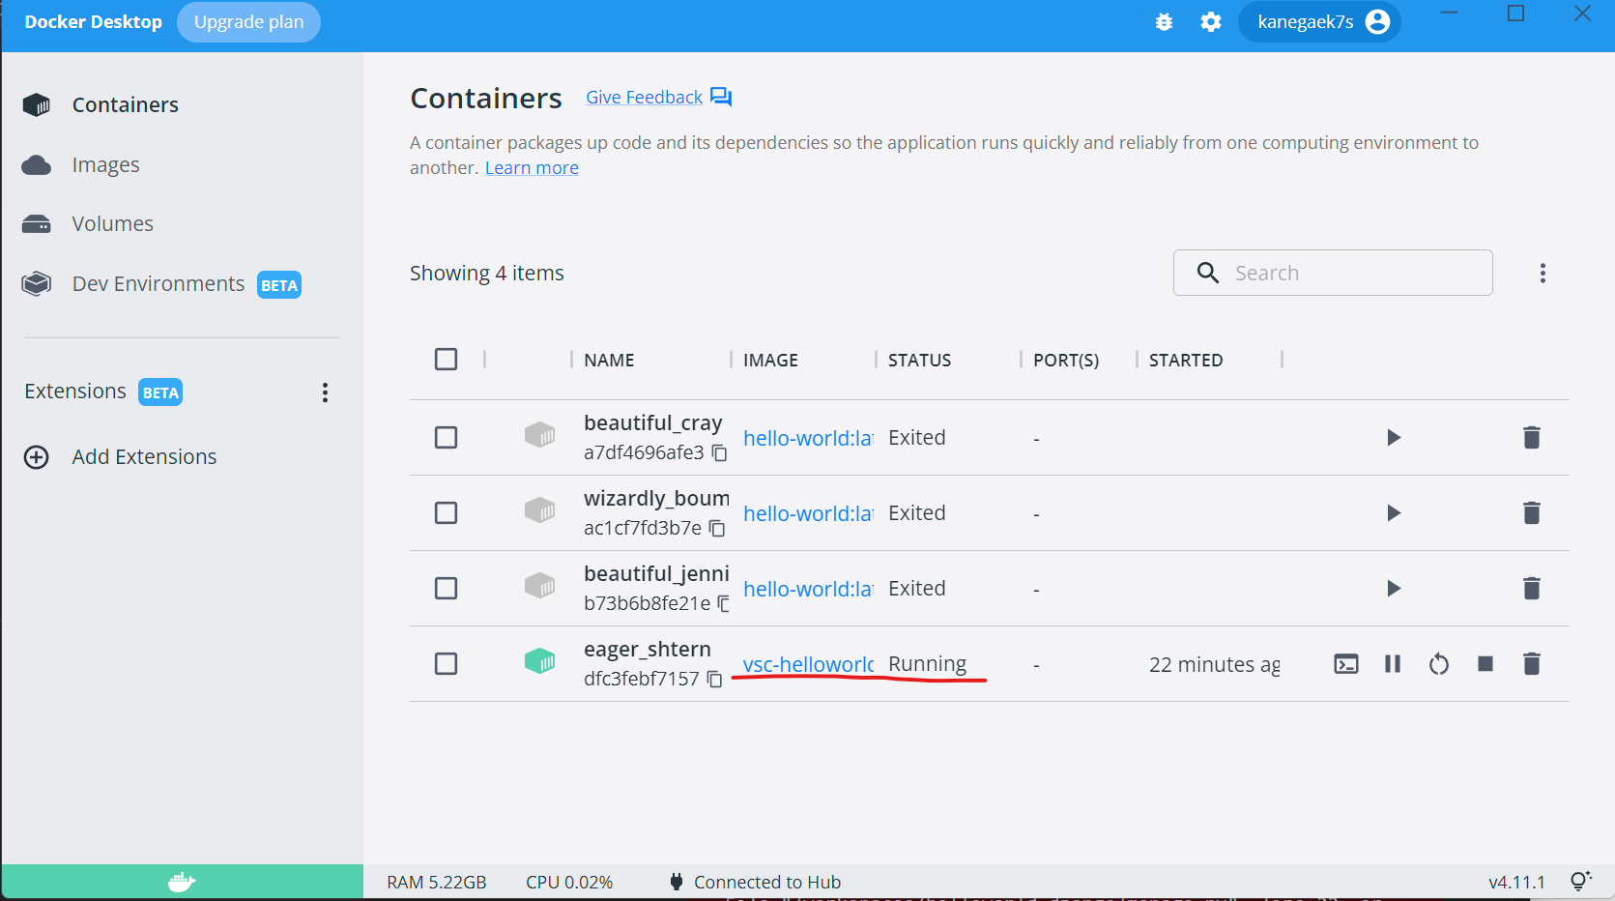The image size is (1615, 901).
Task: Open the beautiful_cray container name
Action: tap(652, 423)
